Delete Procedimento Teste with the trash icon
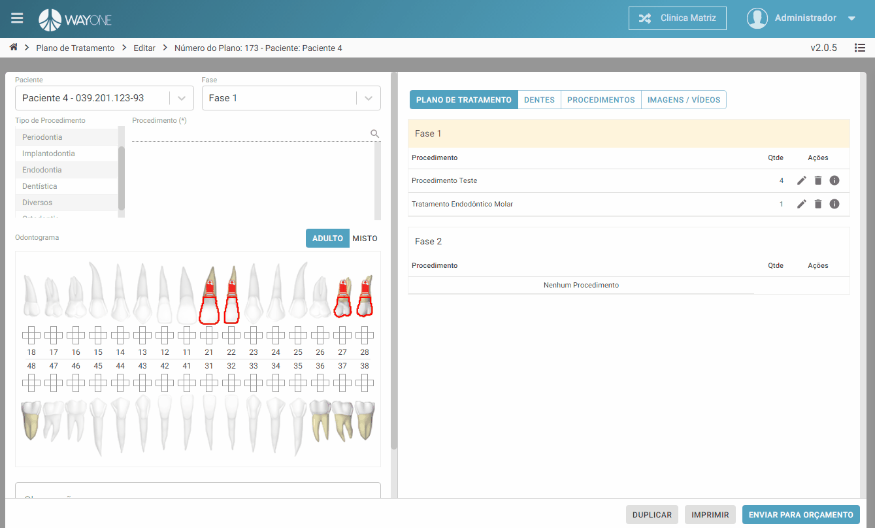Screen dimensions: 875x528 (x=818, y=180)
